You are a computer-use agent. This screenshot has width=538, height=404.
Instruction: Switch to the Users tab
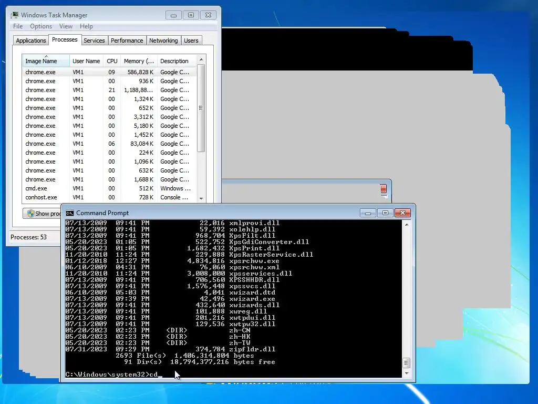point(191,41)
